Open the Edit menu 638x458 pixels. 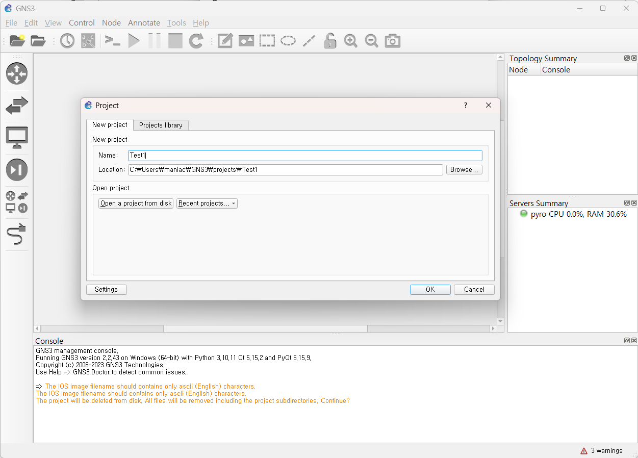(x=31, y=23)
